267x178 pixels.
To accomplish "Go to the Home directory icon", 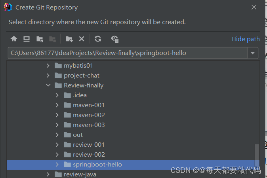I will pos(14,39).
